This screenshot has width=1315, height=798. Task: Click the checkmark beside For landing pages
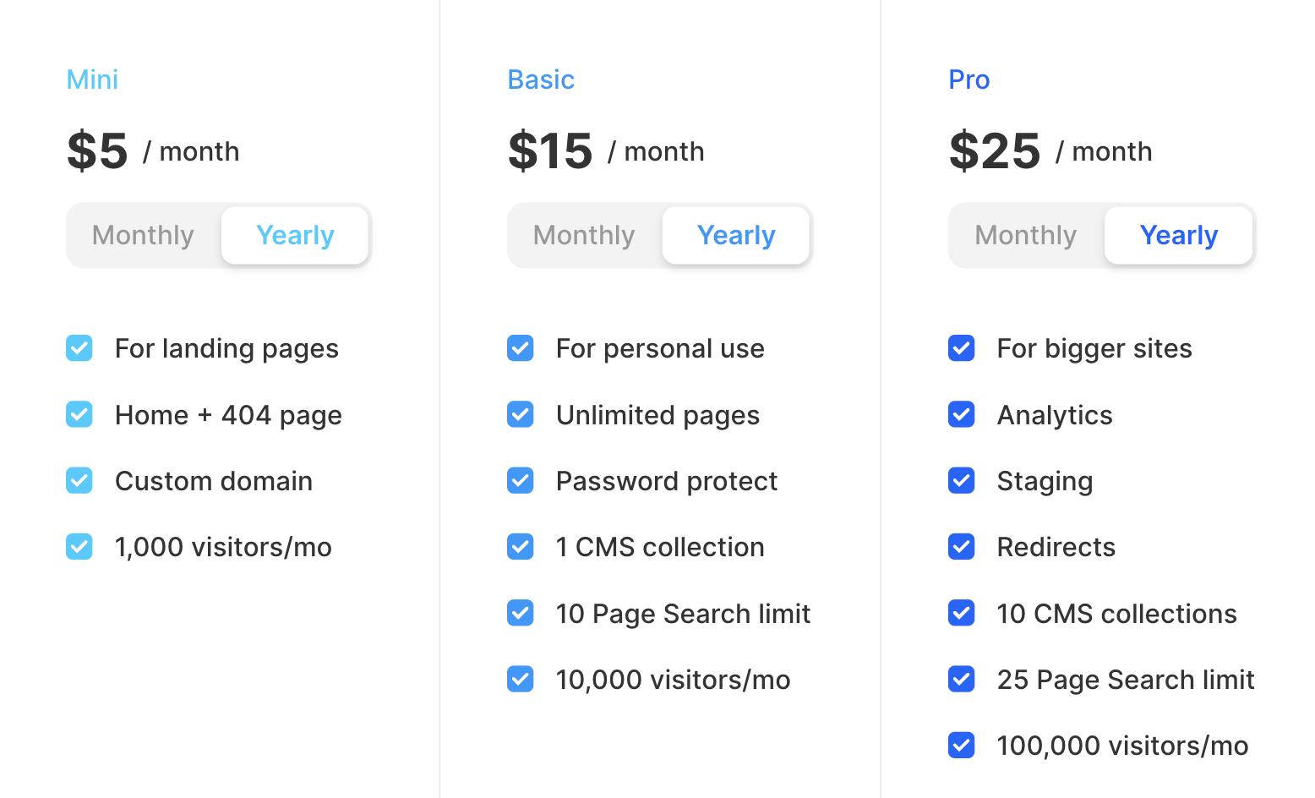pos(79,348)
